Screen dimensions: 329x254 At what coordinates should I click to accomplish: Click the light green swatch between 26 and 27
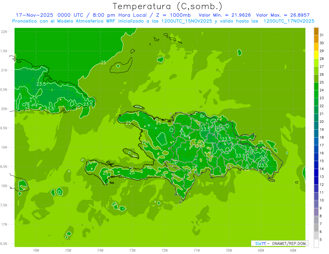[316, 71]
